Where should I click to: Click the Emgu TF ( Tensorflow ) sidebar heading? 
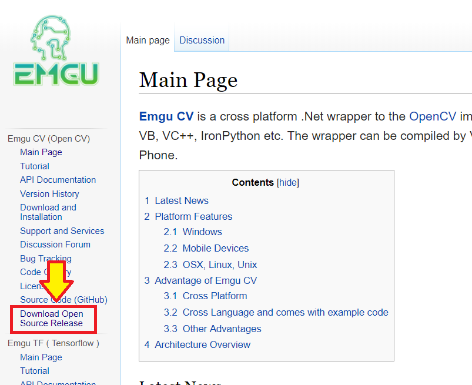(x=53, y=343)
